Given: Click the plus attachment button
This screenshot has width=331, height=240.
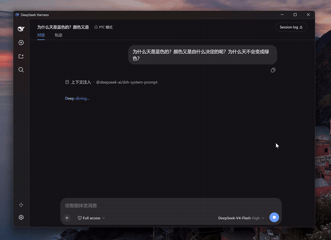Looking at the screenshot, I should 67,218.
